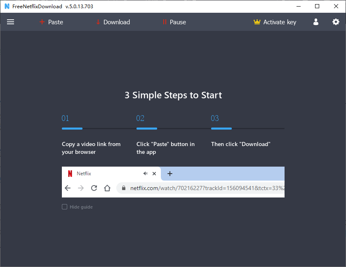
Task: Click the step 01 number
Action: pos(65,118)
